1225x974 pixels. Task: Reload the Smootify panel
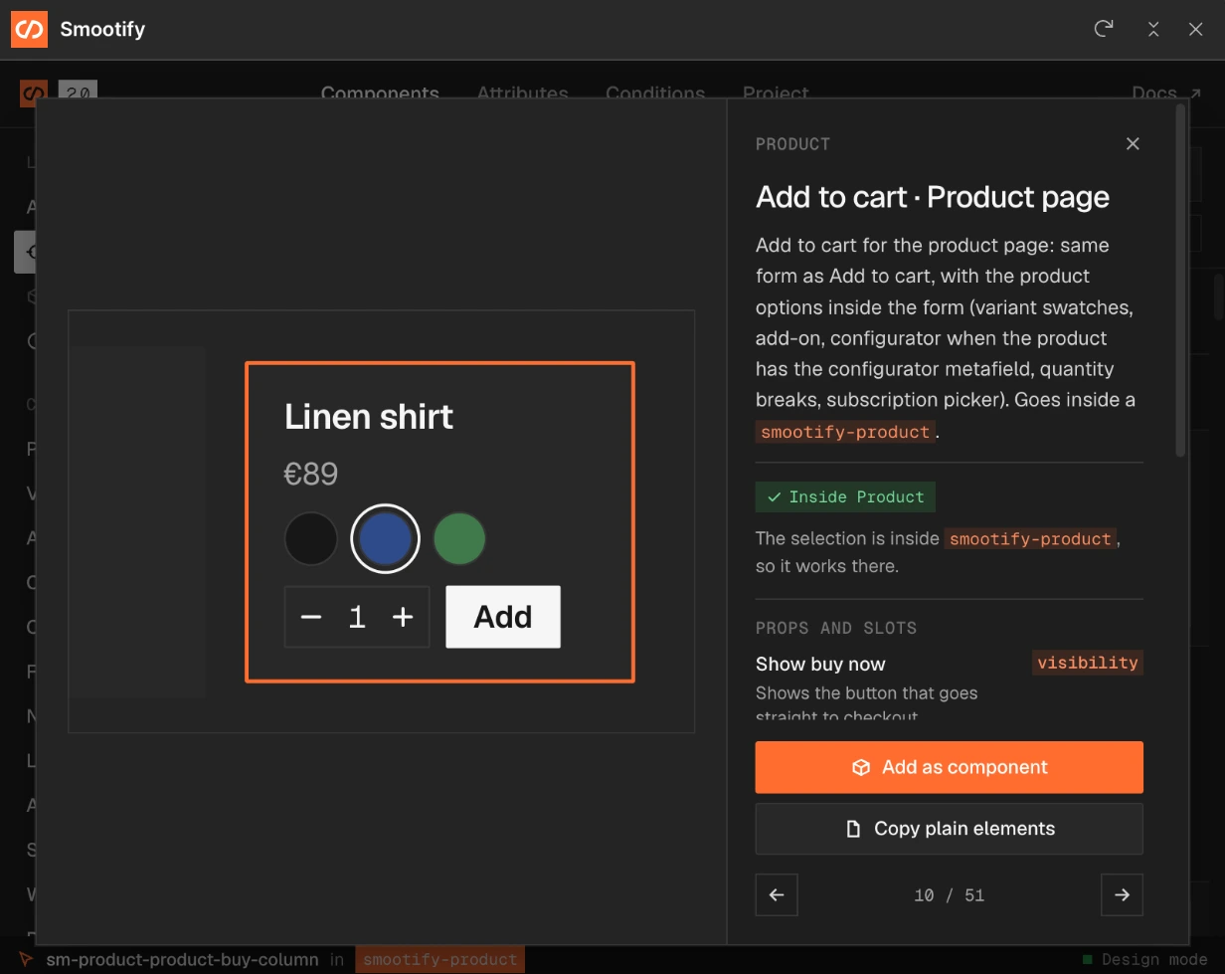(1103, 29)
